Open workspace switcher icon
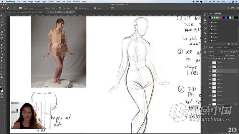Viewport: 239px width, 134px height. [233, 8]
